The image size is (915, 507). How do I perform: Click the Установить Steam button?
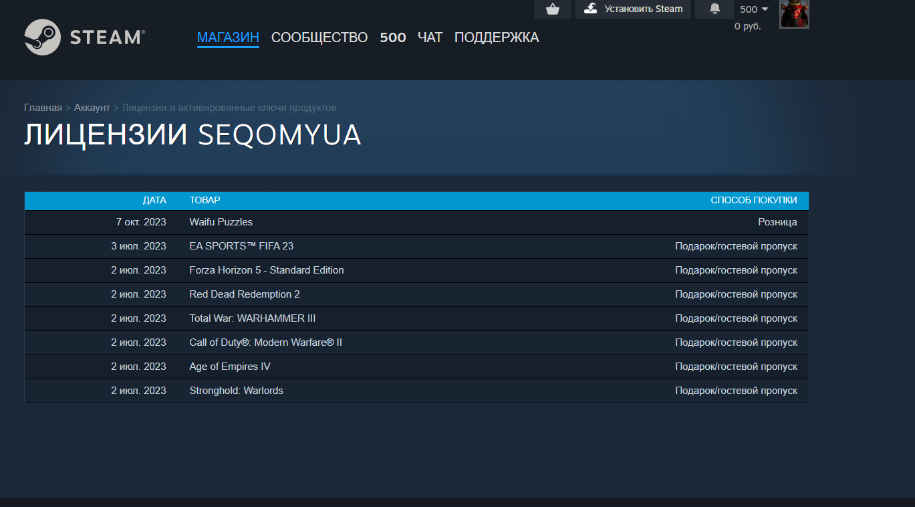[632, 9]
